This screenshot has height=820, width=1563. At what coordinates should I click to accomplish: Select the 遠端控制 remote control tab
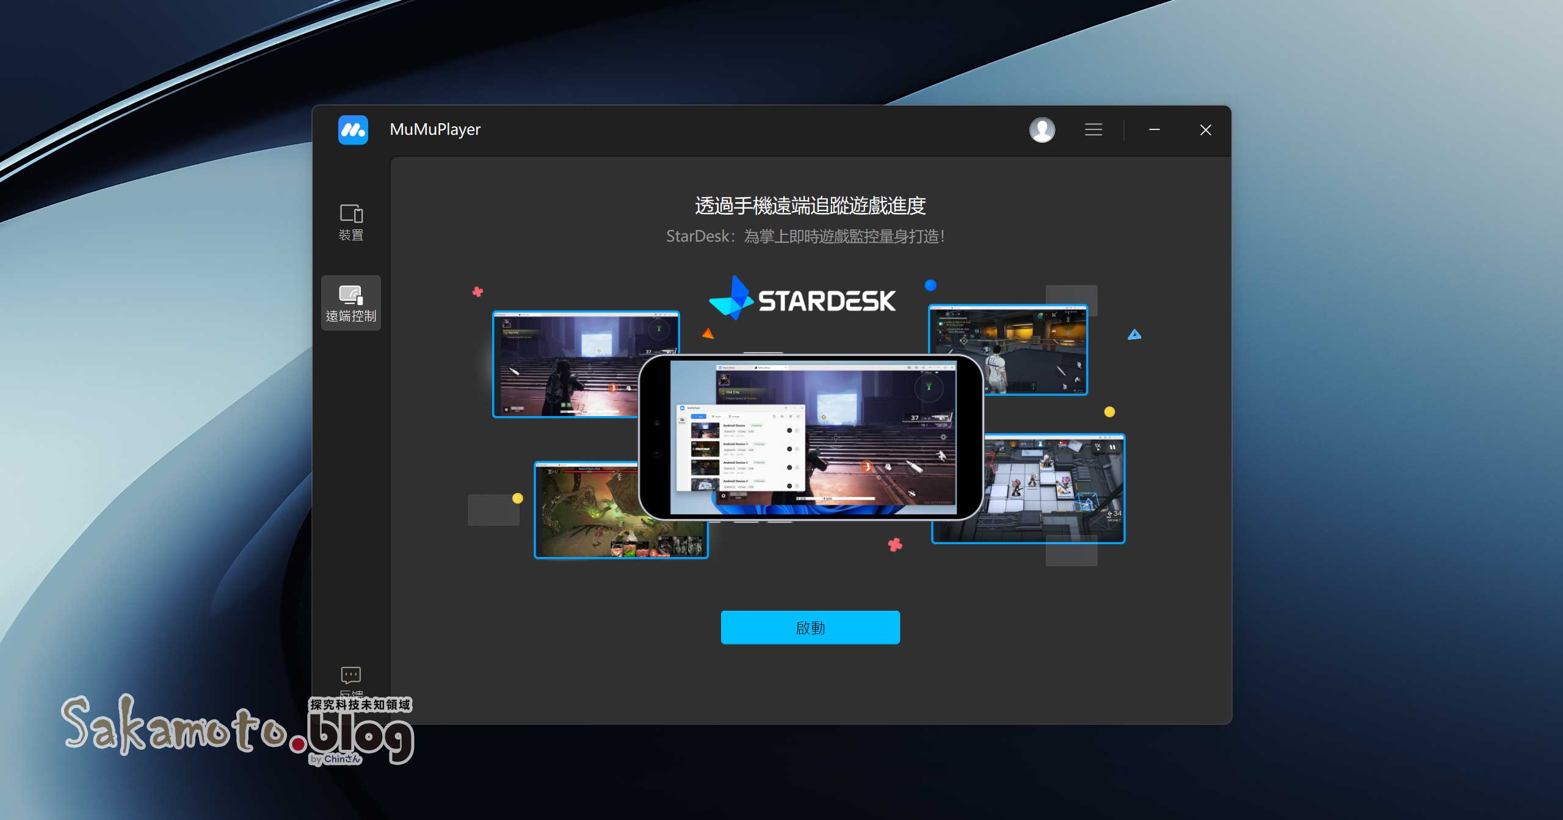click(351, 303)
